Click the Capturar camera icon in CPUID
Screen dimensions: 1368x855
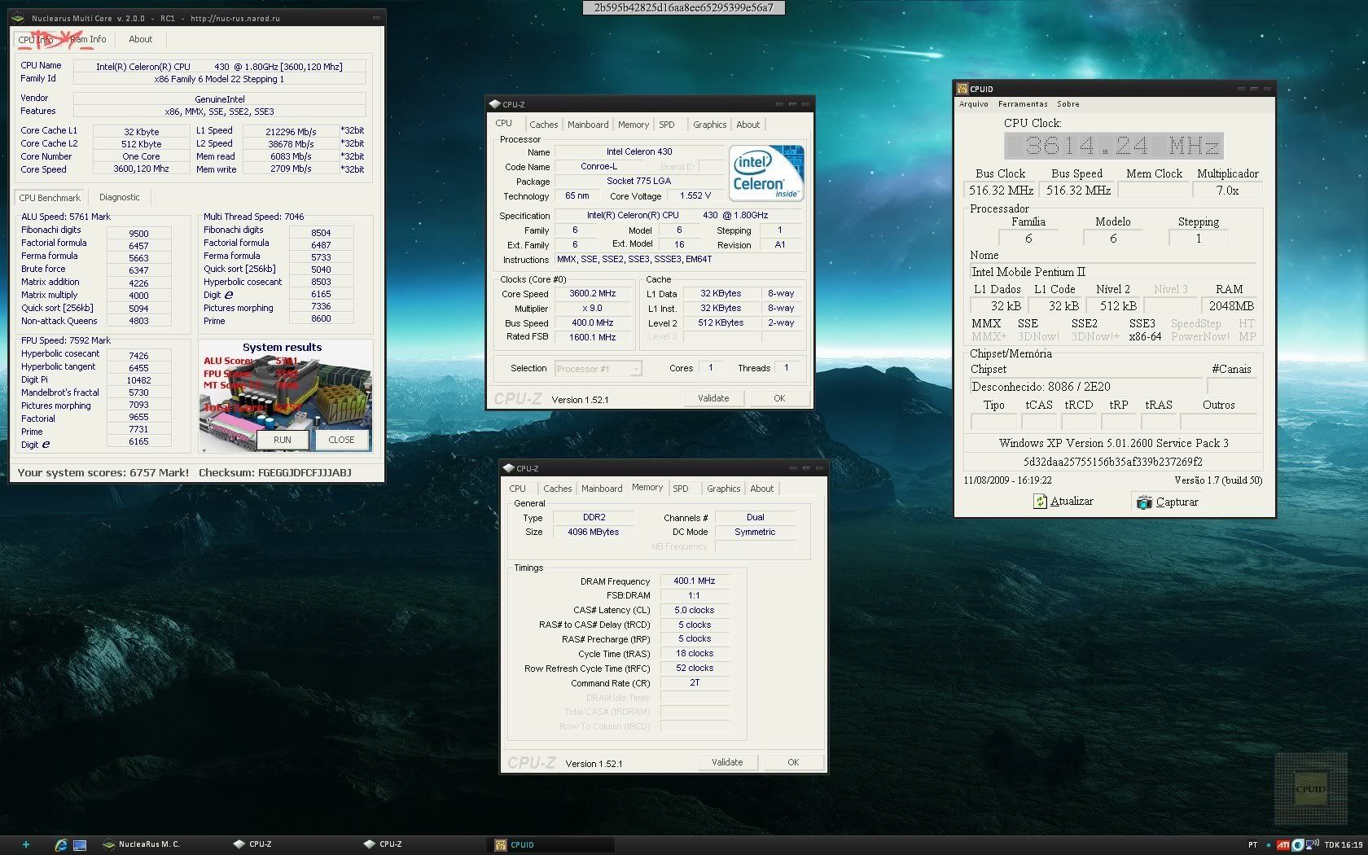(x=1144, y=502)
